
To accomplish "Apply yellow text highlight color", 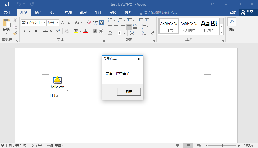I will [76, 31].
